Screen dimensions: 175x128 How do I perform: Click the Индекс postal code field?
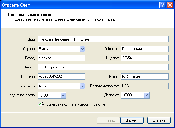coord(145,58)
